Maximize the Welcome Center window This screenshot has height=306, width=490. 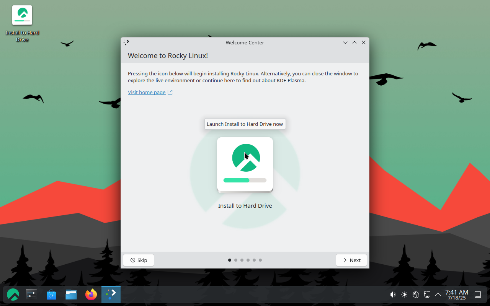354,42
